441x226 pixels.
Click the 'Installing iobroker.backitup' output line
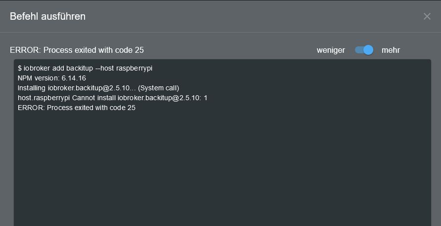[x=98, y=88]
